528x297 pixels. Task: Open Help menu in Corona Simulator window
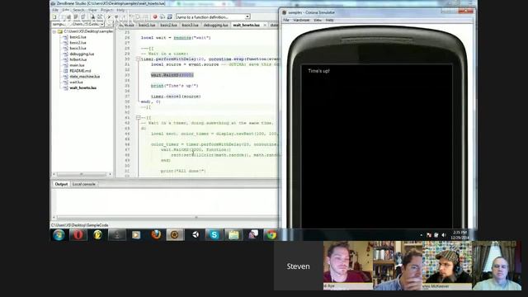(x=330, y=20)
